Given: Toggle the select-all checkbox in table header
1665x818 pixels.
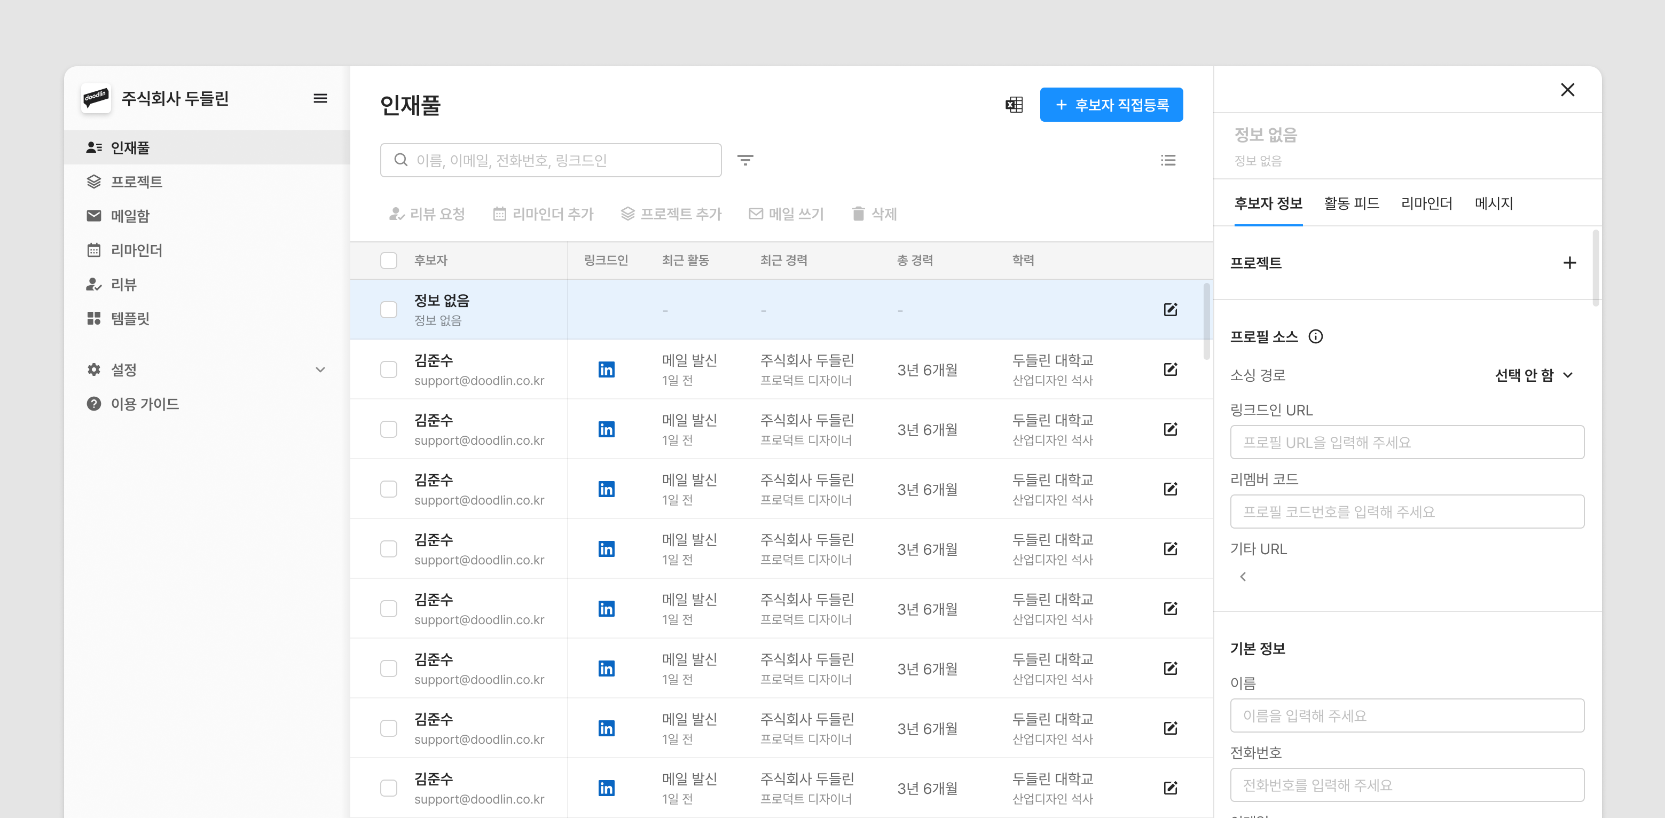Looking at the screenshot, I should 388,261.
